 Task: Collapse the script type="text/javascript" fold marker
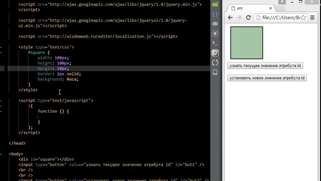coord(1,101)
